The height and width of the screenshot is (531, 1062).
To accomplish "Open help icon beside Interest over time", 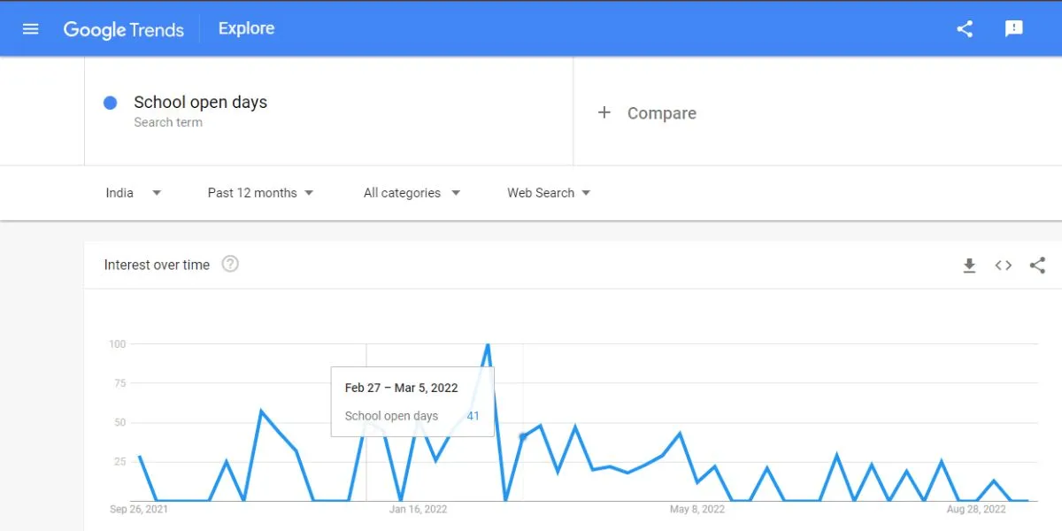I will (230, 264).
